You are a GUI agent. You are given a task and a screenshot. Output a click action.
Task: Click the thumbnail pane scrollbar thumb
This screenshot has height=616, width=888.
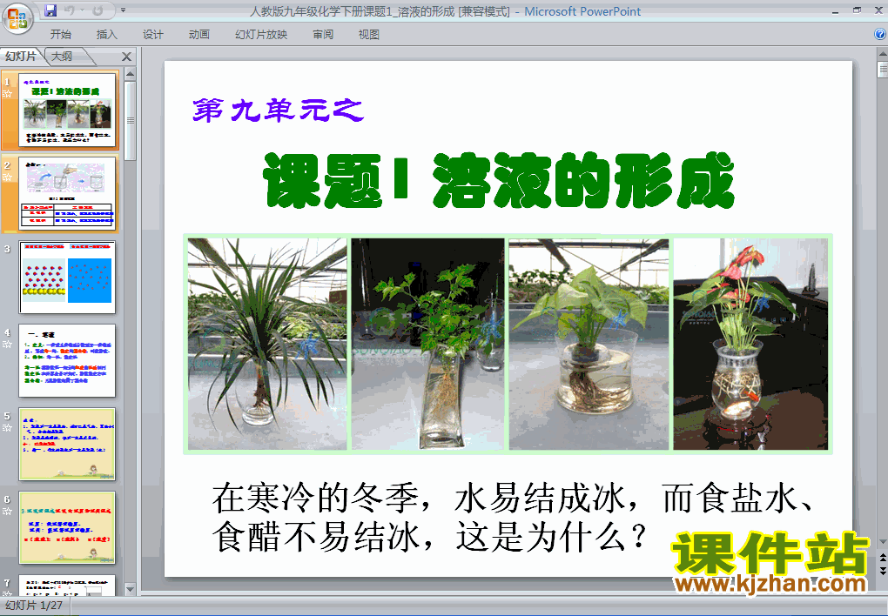(x=131, y=121)
